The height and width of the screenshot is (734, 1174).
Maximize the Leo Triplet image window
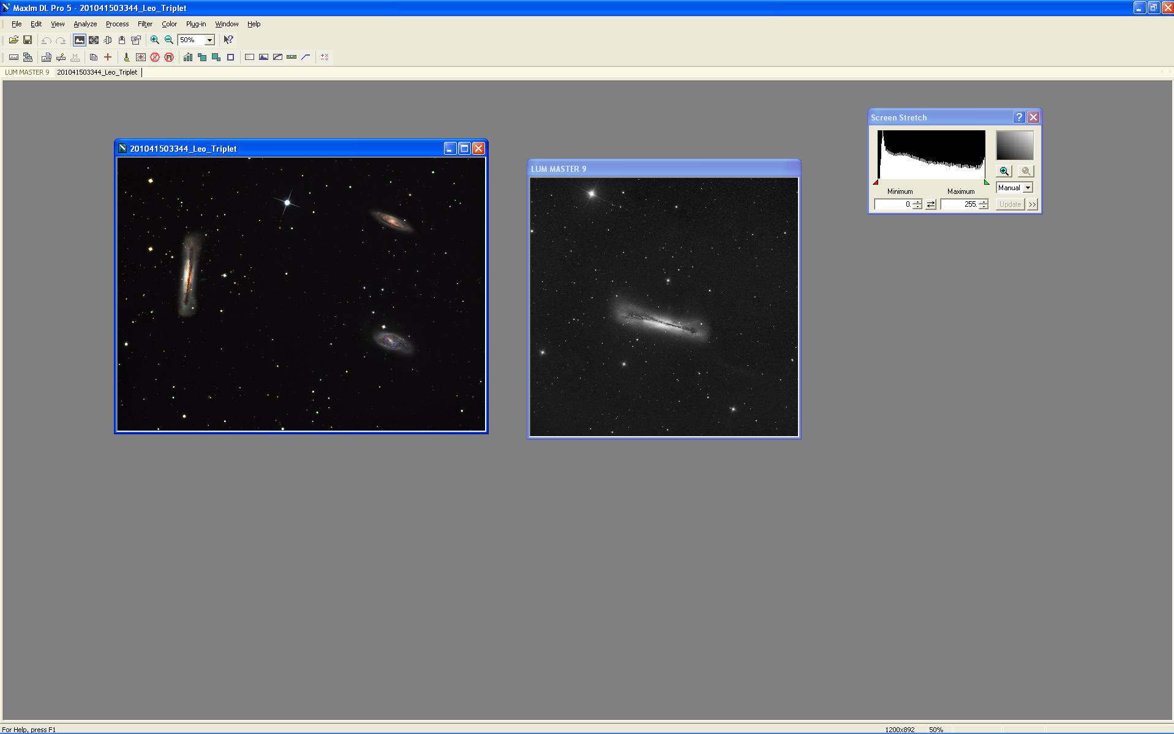pyautogui.click(x=464, y=149)
